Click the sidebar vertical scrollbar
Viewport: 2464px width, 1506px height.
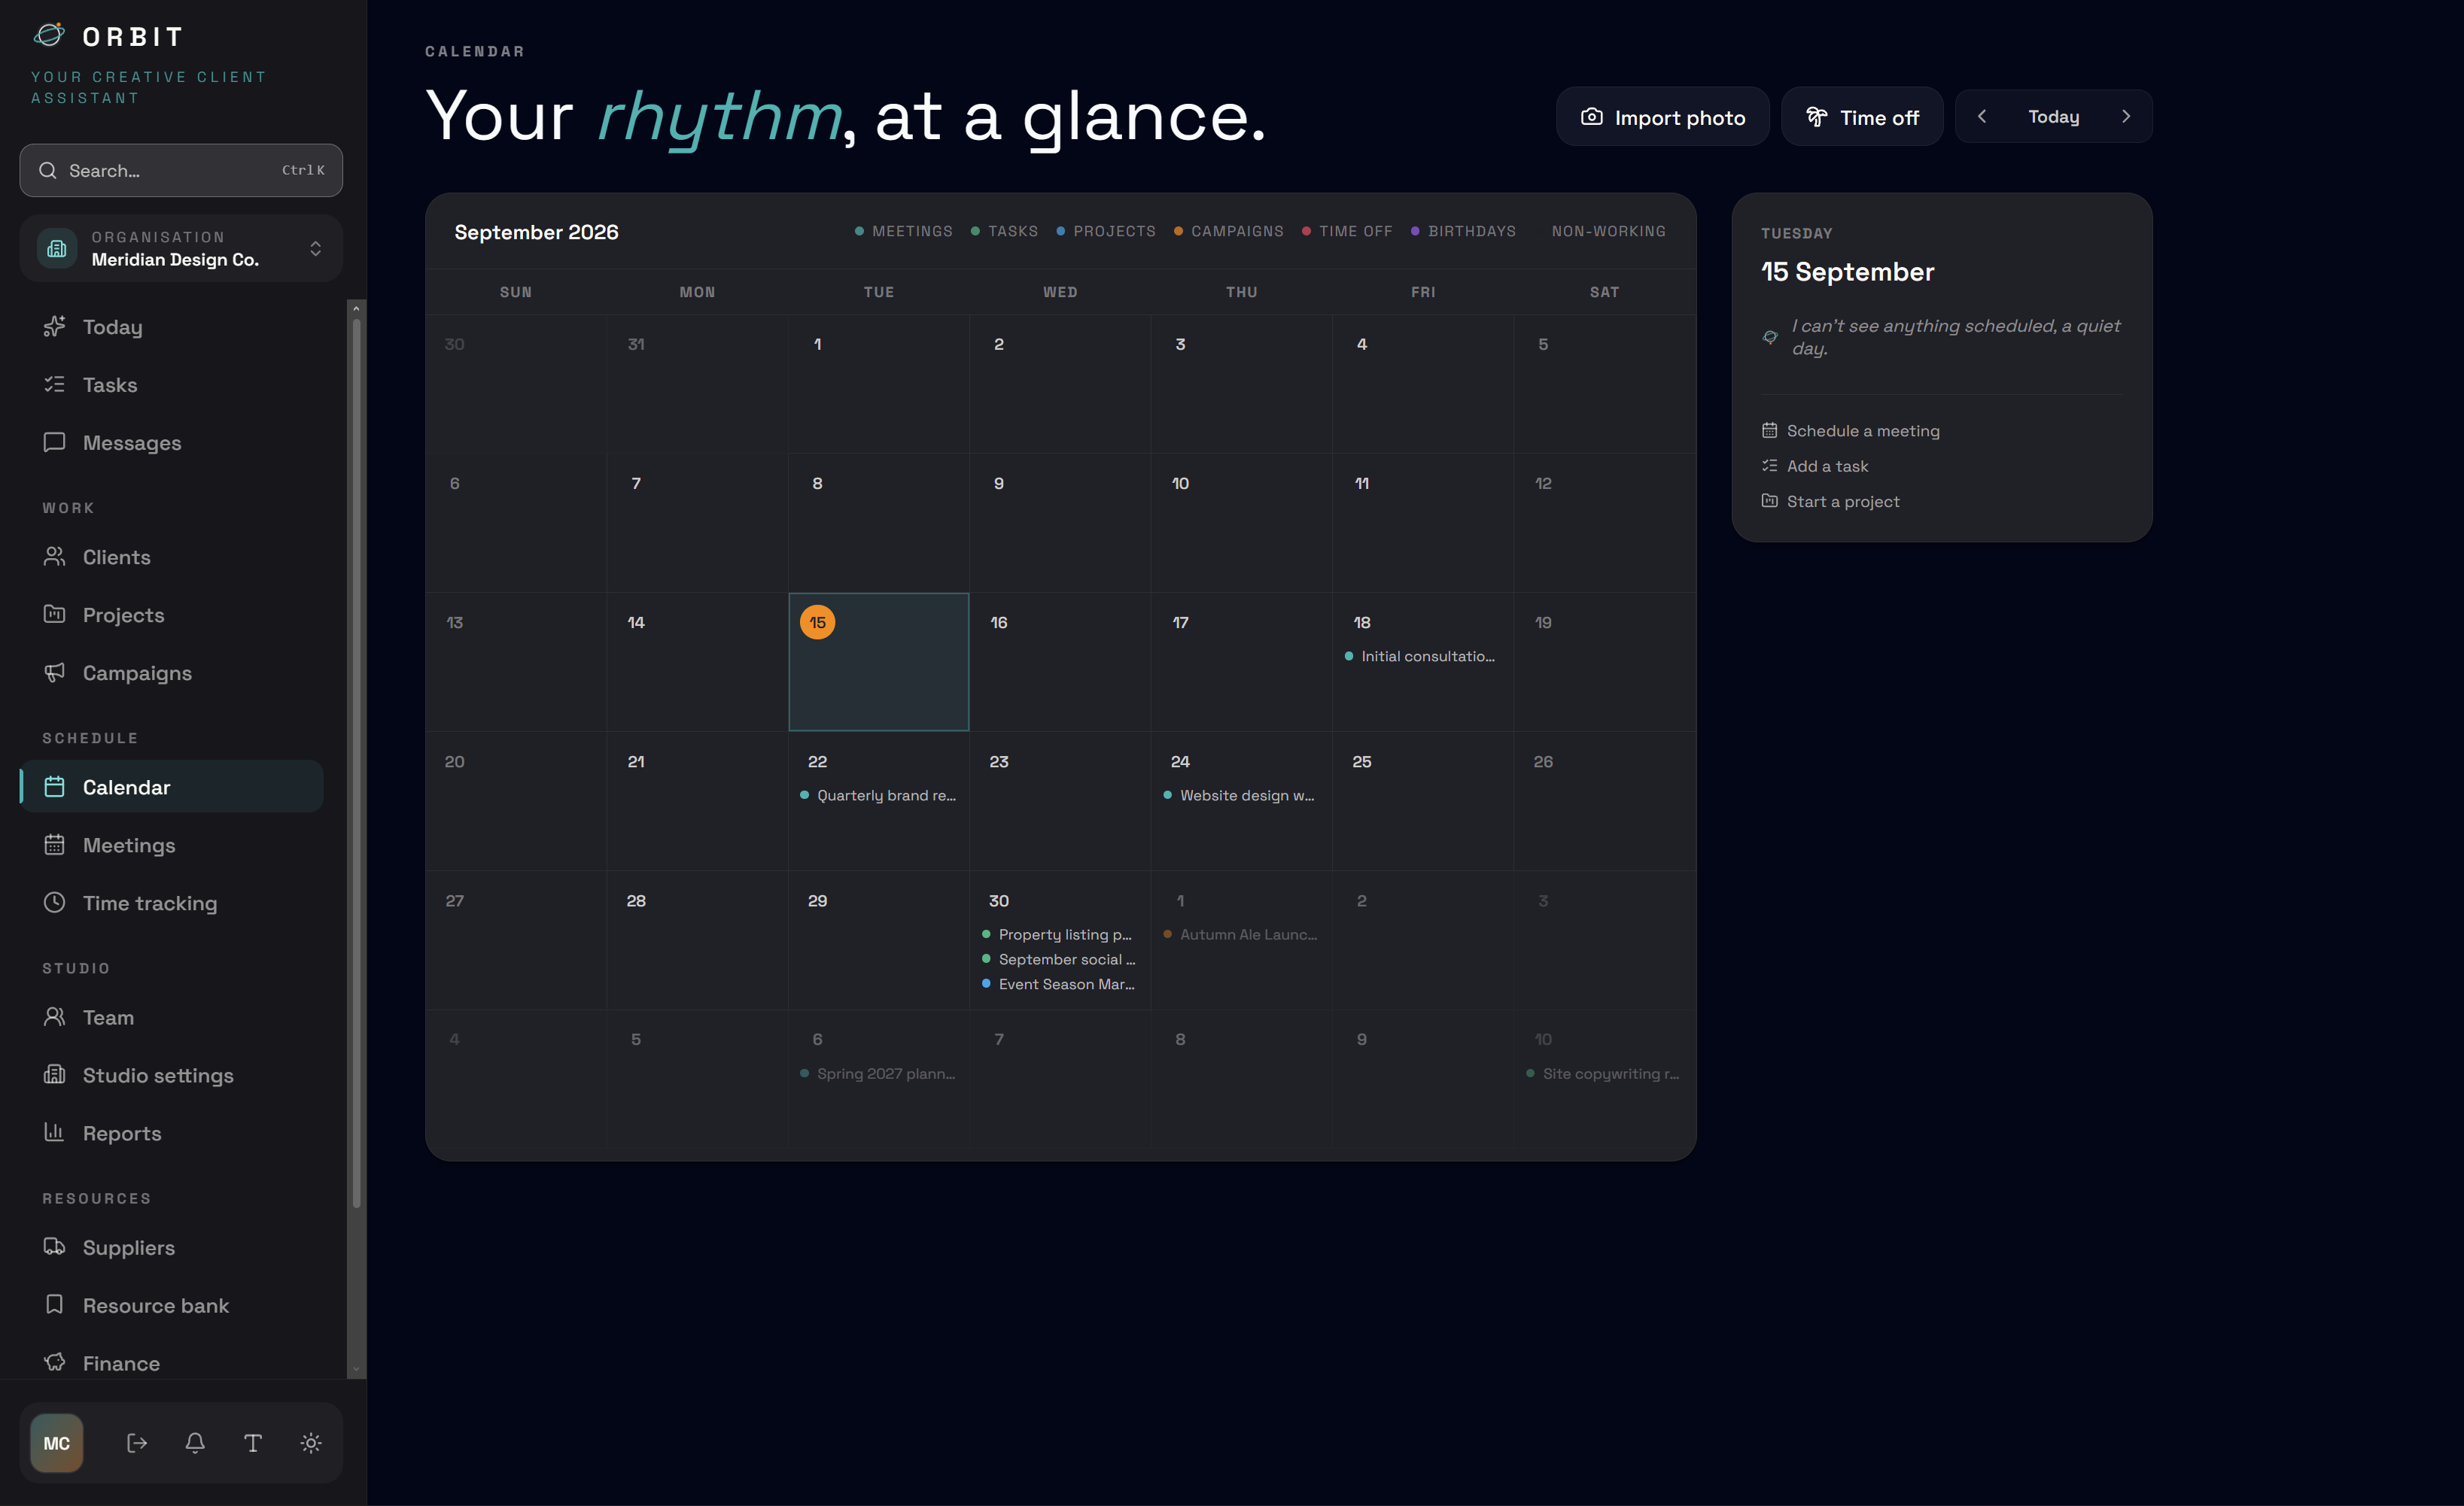click(356, 763)
